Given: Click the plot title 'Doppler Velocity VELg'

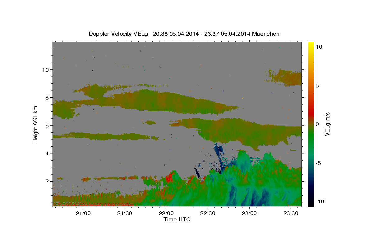Looking at the screenshot, I should (x=119, y=34).
